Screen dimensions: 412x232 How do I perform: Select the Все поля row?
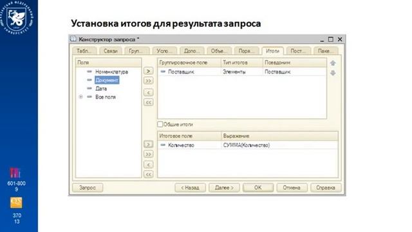pyautogui.click(x=106, y=97)
